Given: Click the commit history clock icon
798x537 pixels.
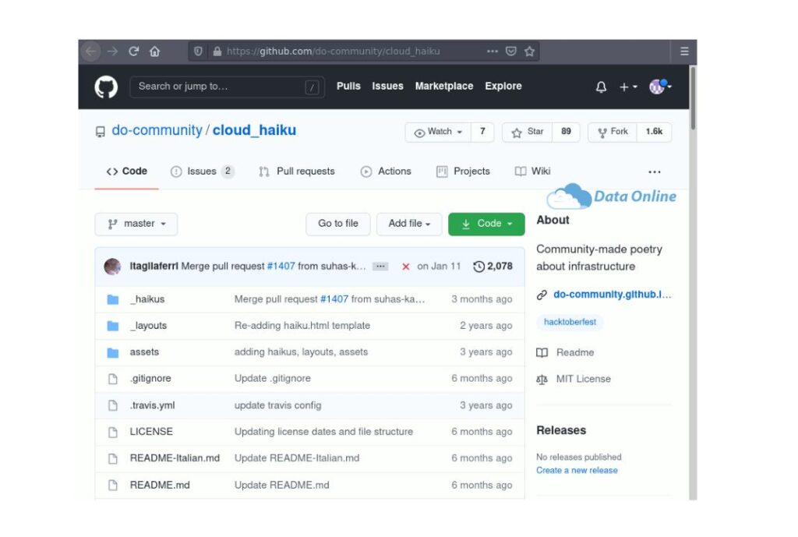Looking at the screenshot, I should 479,267.
